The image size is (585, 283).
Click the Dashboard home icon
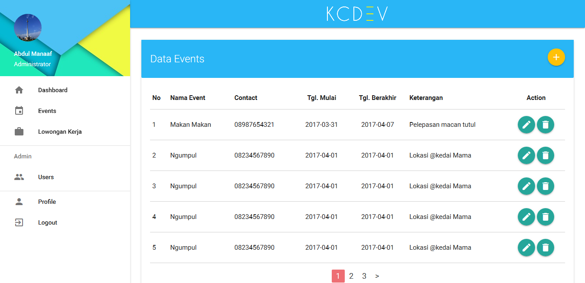coord(19,90)
